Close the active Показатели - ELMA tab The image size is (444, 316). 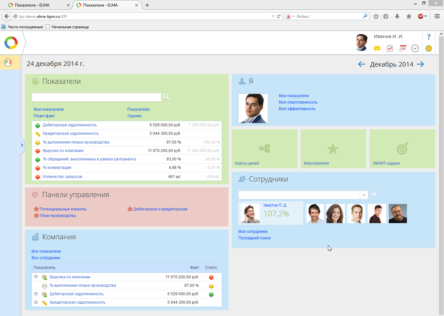pos(137,5)
